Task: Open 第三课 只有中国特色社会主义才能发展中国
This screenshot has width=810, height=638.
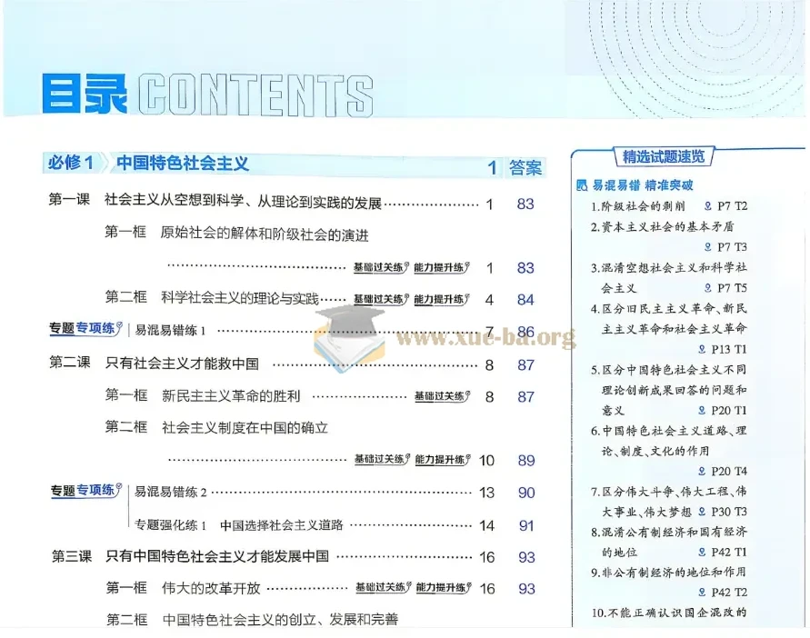Action: (x=190, y=556)
